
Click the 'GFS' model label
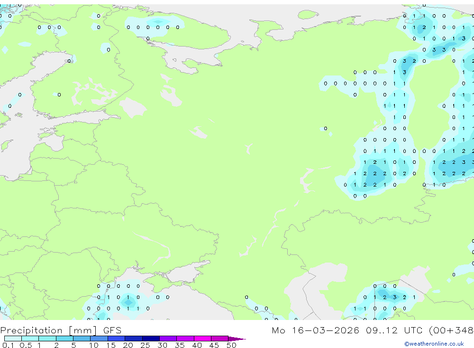click(x=112, y=330)
